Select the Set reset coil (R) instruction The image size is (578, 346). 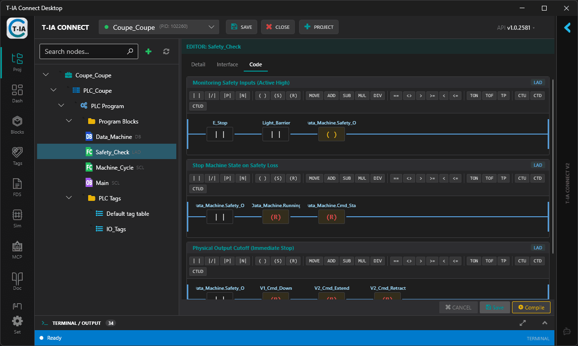(293, 95)
